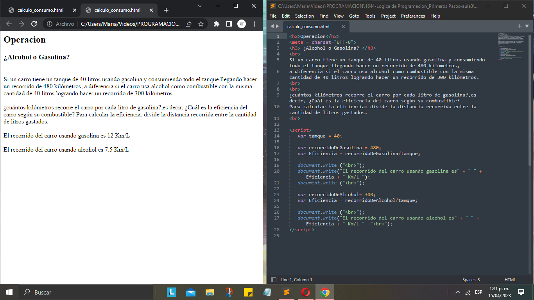This screenshot has height=300, width=534.
Task: Go back in the Chrome browser
Action: pos(9,24)
